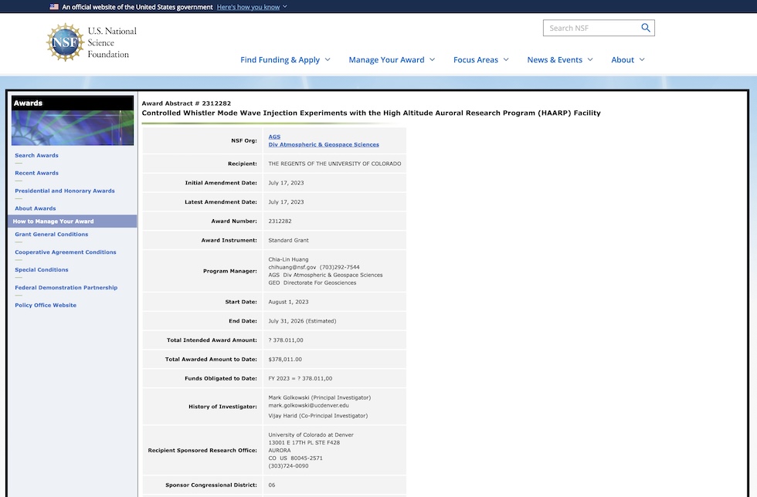Click the US flag icon in banner
Screen dimensions: 757x497
(x=54, y=7)
